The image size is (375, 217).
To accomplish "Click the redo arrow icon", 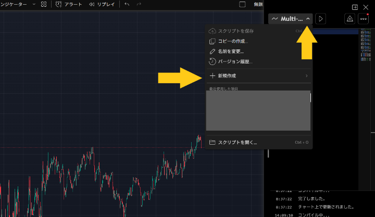I will 139,4.
